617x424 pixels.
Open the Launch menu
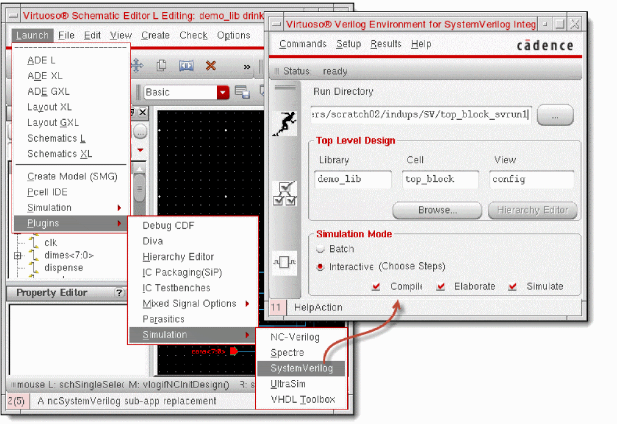pos(32,35)
